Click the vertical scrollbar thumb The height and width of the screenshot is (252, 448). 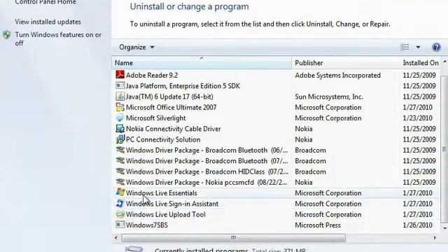pyautogui.click(x=444, y=149)
